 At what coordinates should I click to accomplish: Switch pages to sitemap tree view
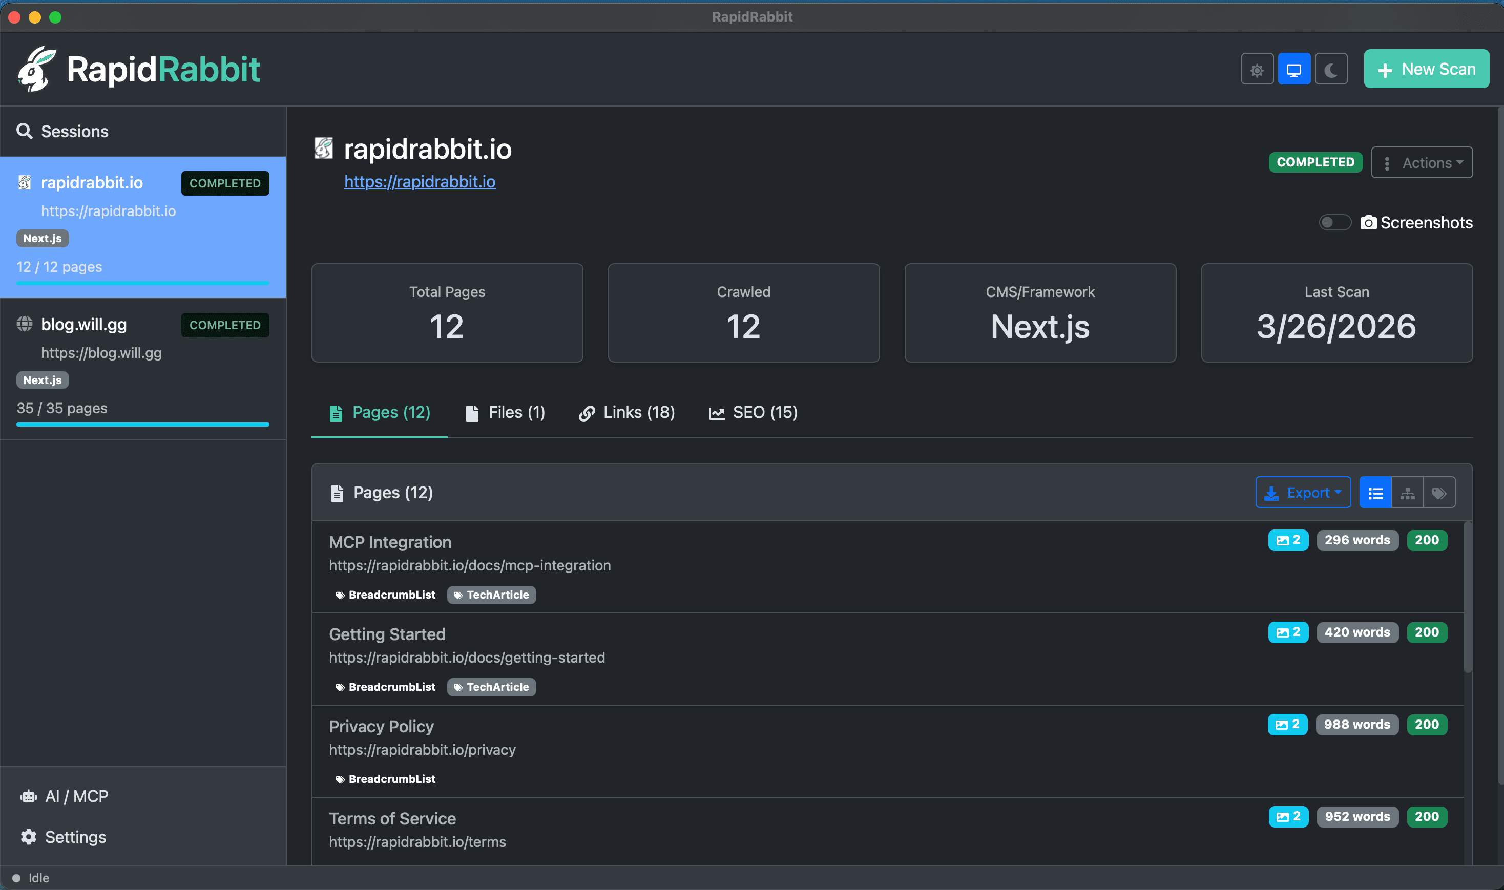(x=1407, y=492)
